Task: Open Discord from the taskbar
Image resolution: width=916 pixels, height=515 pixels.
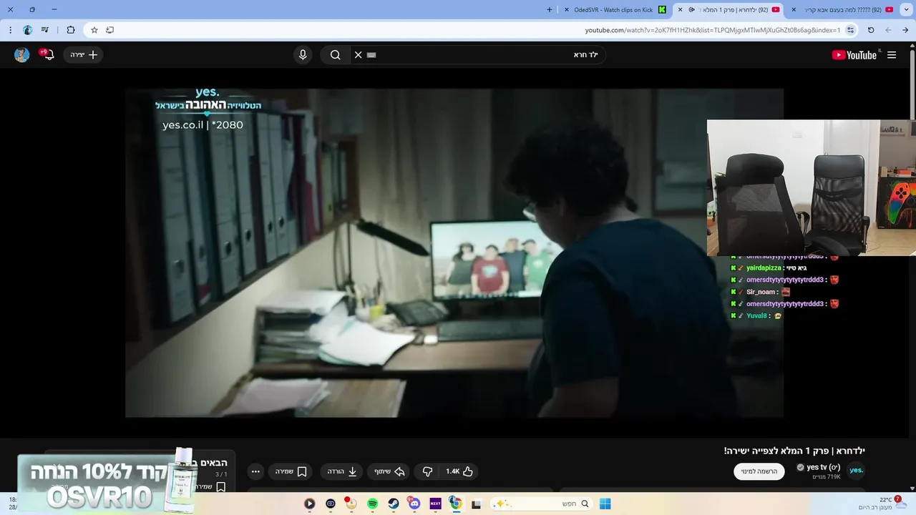Action: (414, 504)
